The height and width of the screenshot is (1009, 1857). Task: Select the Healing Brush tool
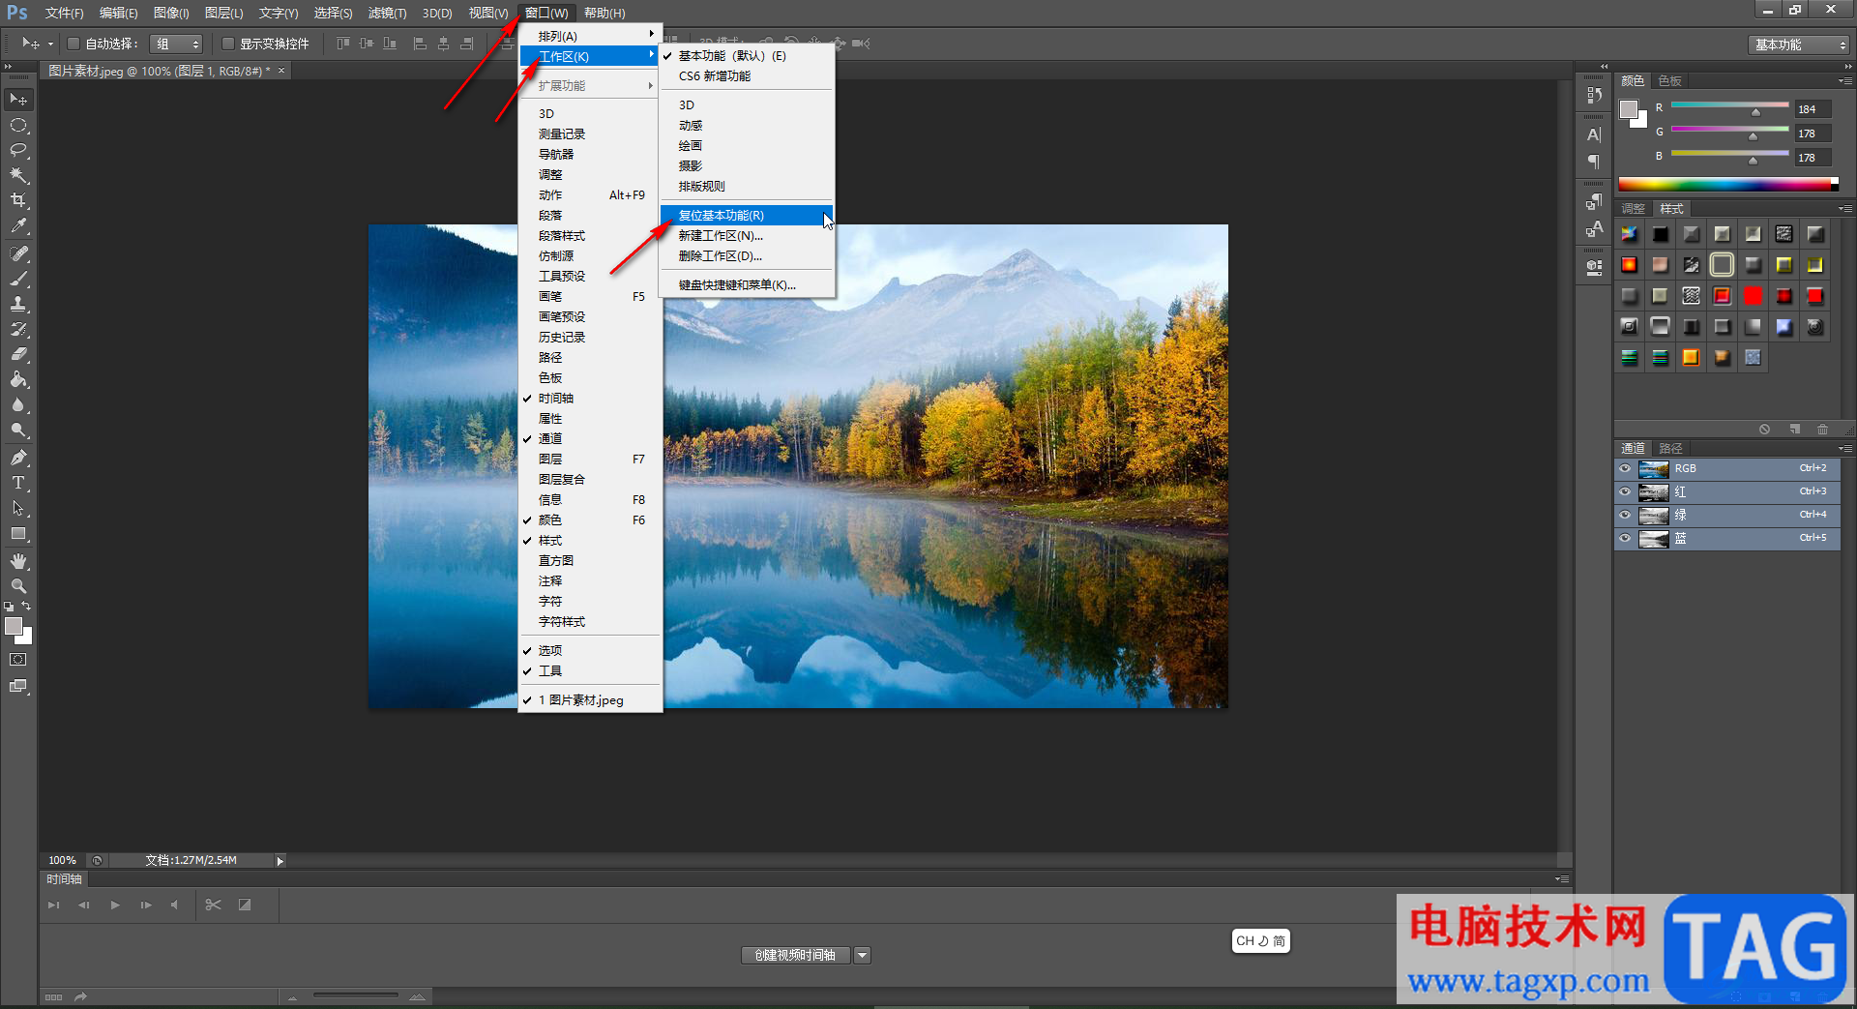click(x=18, y=253)
